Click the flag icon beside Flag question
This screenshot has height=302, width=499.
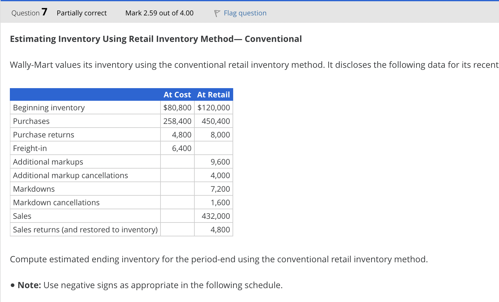click(217, 13)
